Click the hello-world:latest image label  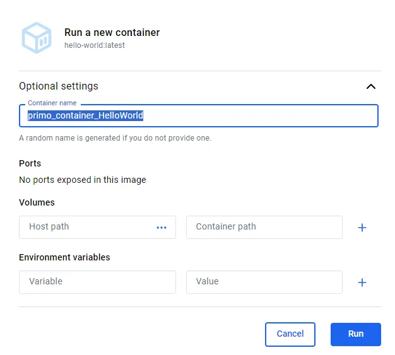coord(95,45)
